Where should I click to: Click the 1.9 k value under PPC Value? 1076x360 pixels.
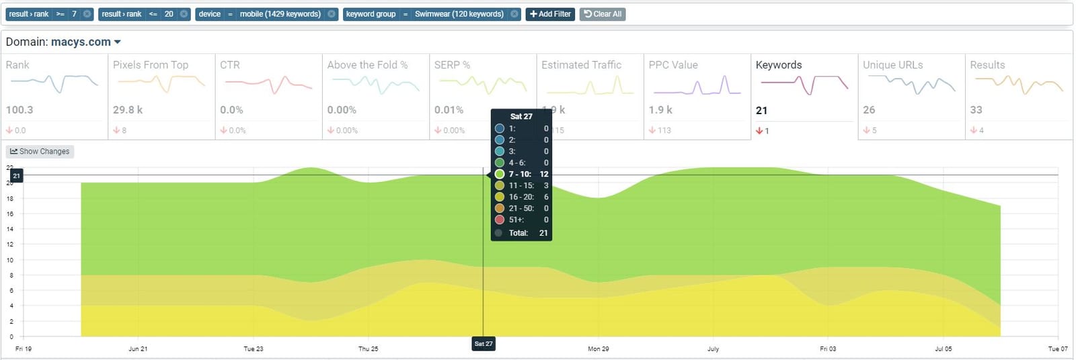(660, 110)
